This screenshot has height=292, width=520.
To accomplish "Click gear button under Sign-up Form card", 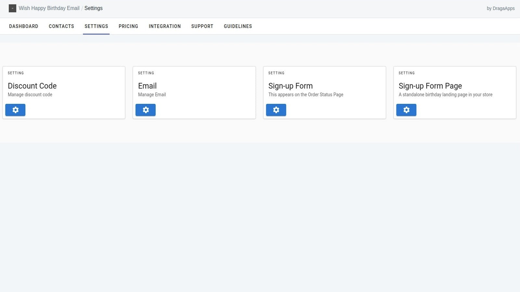I will pos(276,110).
